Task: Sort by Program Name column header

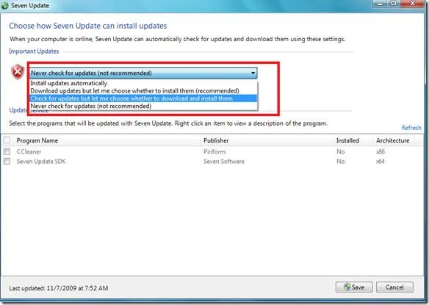Action: click(37, 140)
